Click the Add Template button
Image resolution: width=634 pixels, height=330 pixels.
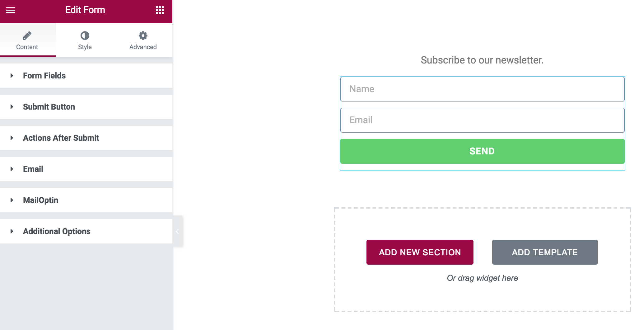545,252
